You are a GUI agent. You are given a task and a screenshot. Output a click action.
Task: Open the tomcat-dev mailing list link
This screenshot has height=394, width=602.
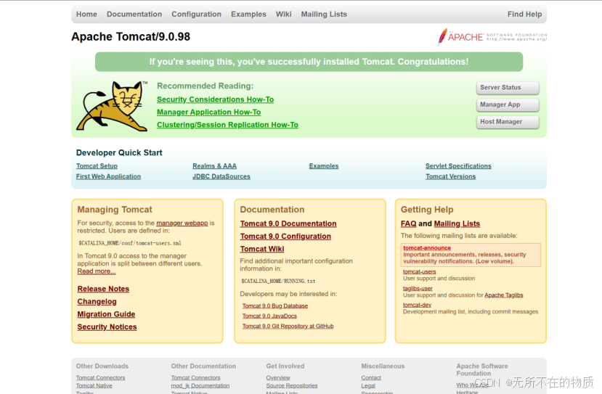point(418,305)
